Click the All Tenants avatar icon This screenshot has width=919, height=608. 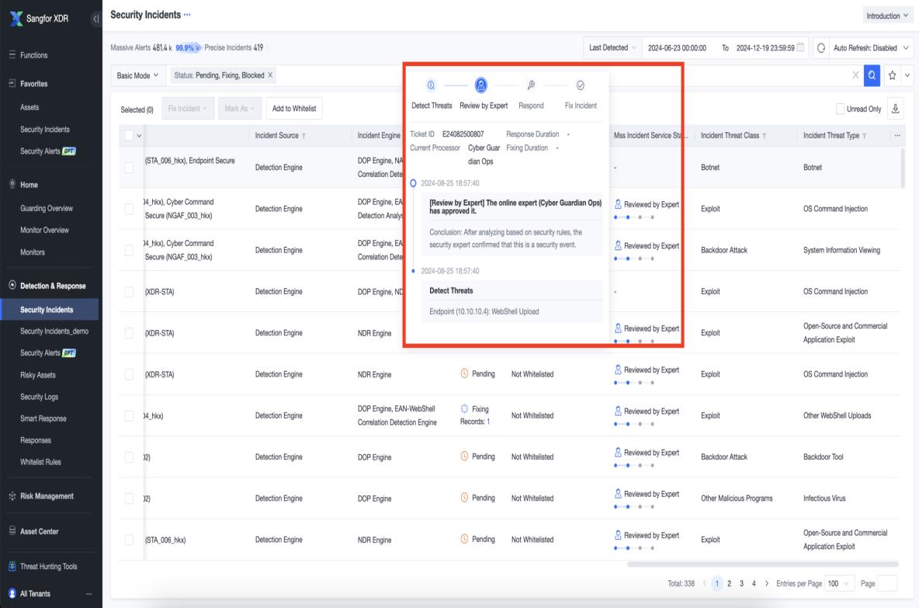[12, 593]
